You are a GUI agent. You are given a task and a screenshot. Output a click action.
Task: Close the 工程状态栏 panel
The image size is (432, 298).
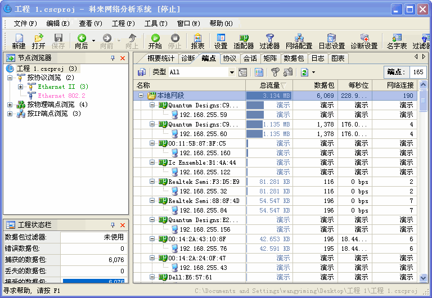tap(123, 225)
